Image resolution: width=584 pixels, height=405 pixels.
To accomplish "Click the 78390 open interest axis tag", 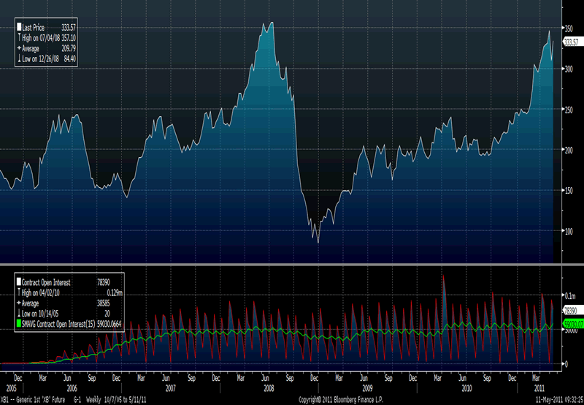I will pos(572,310).
